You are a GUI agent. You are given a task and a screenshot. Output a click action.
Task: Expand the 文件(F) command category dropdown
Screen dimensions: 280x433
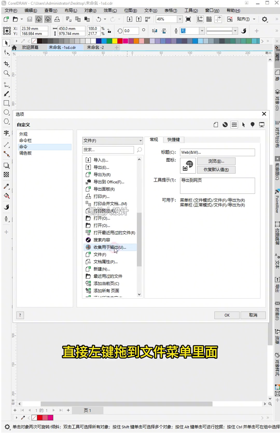(x=140, y=140)
